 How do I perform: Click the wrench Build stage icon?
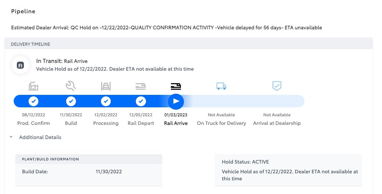pos(71,86)
